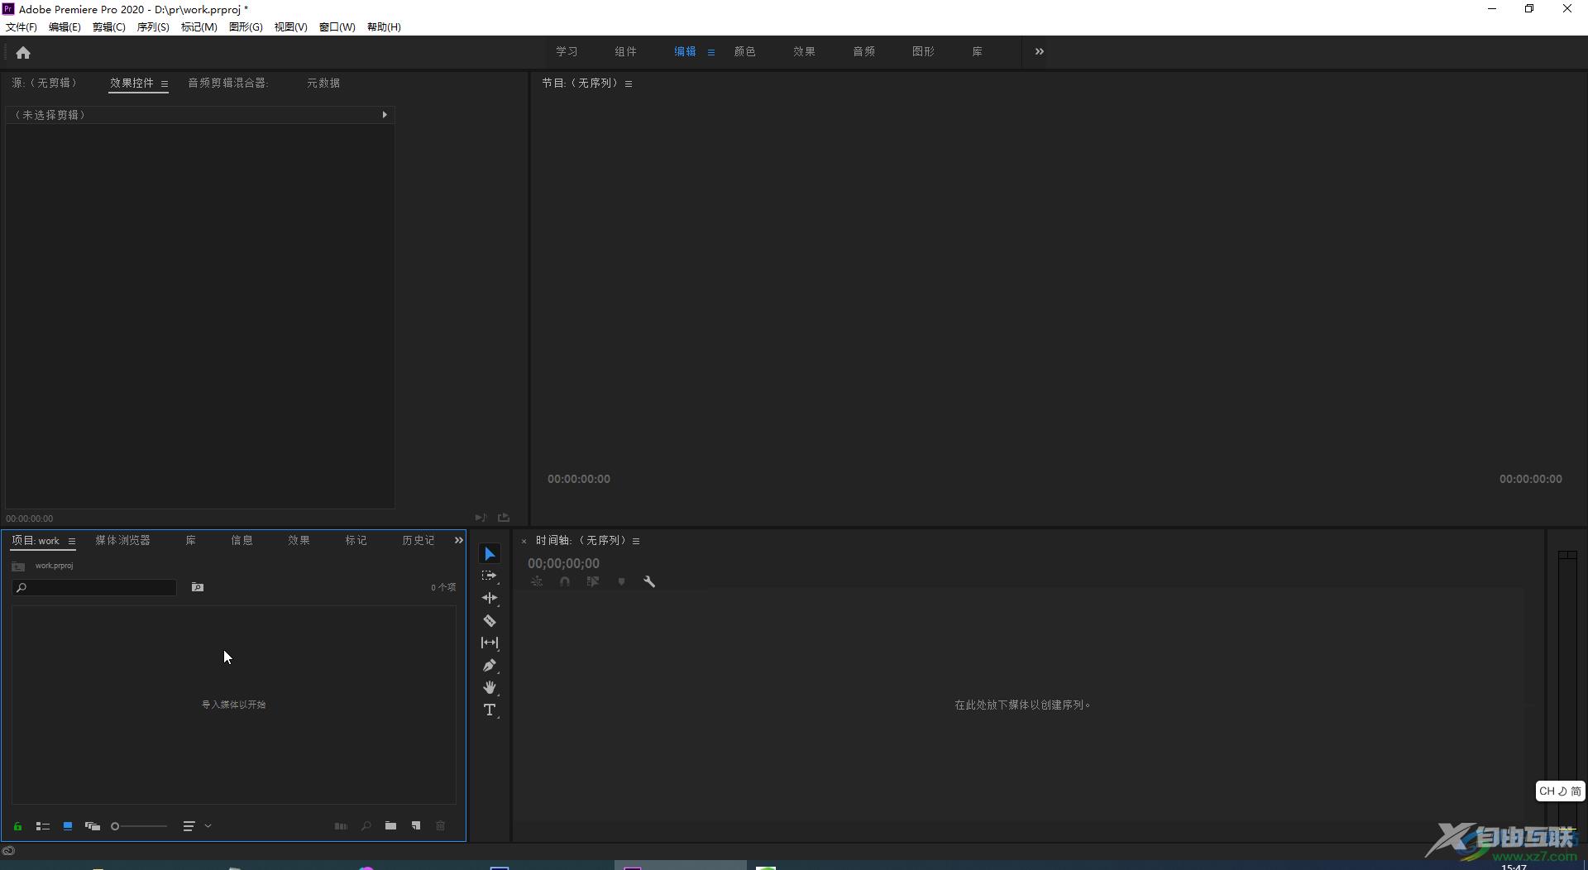Click the timeline timecode 00;00;00;00
1588x870 pixels.
[x=563, y=563]
